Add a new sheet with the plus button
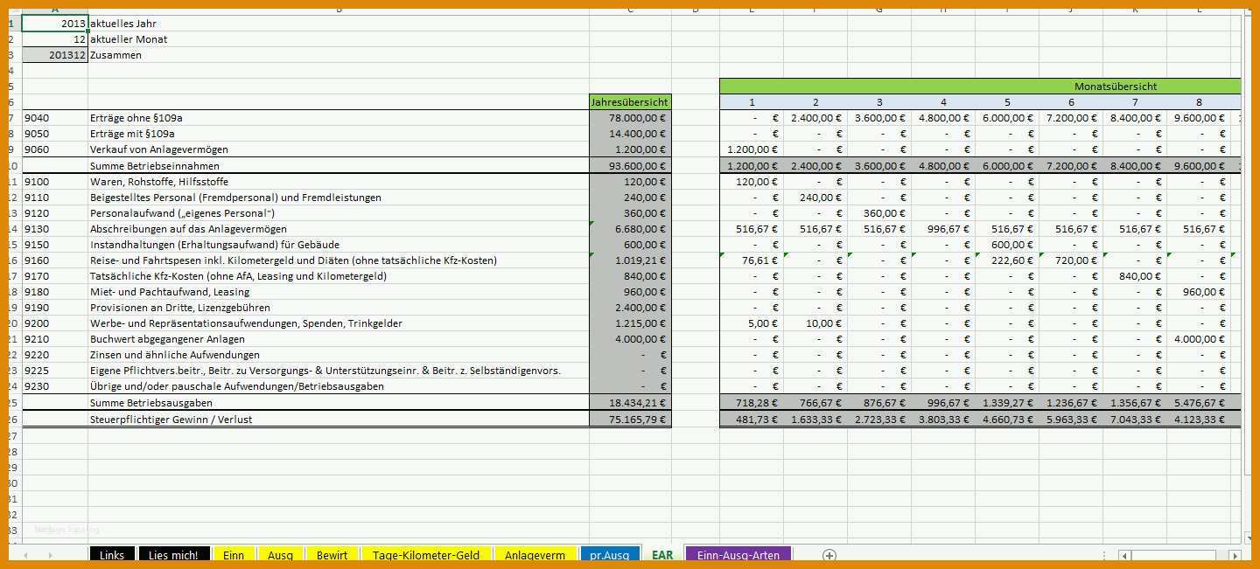1260x569 pixels. [x=829, y=555]
